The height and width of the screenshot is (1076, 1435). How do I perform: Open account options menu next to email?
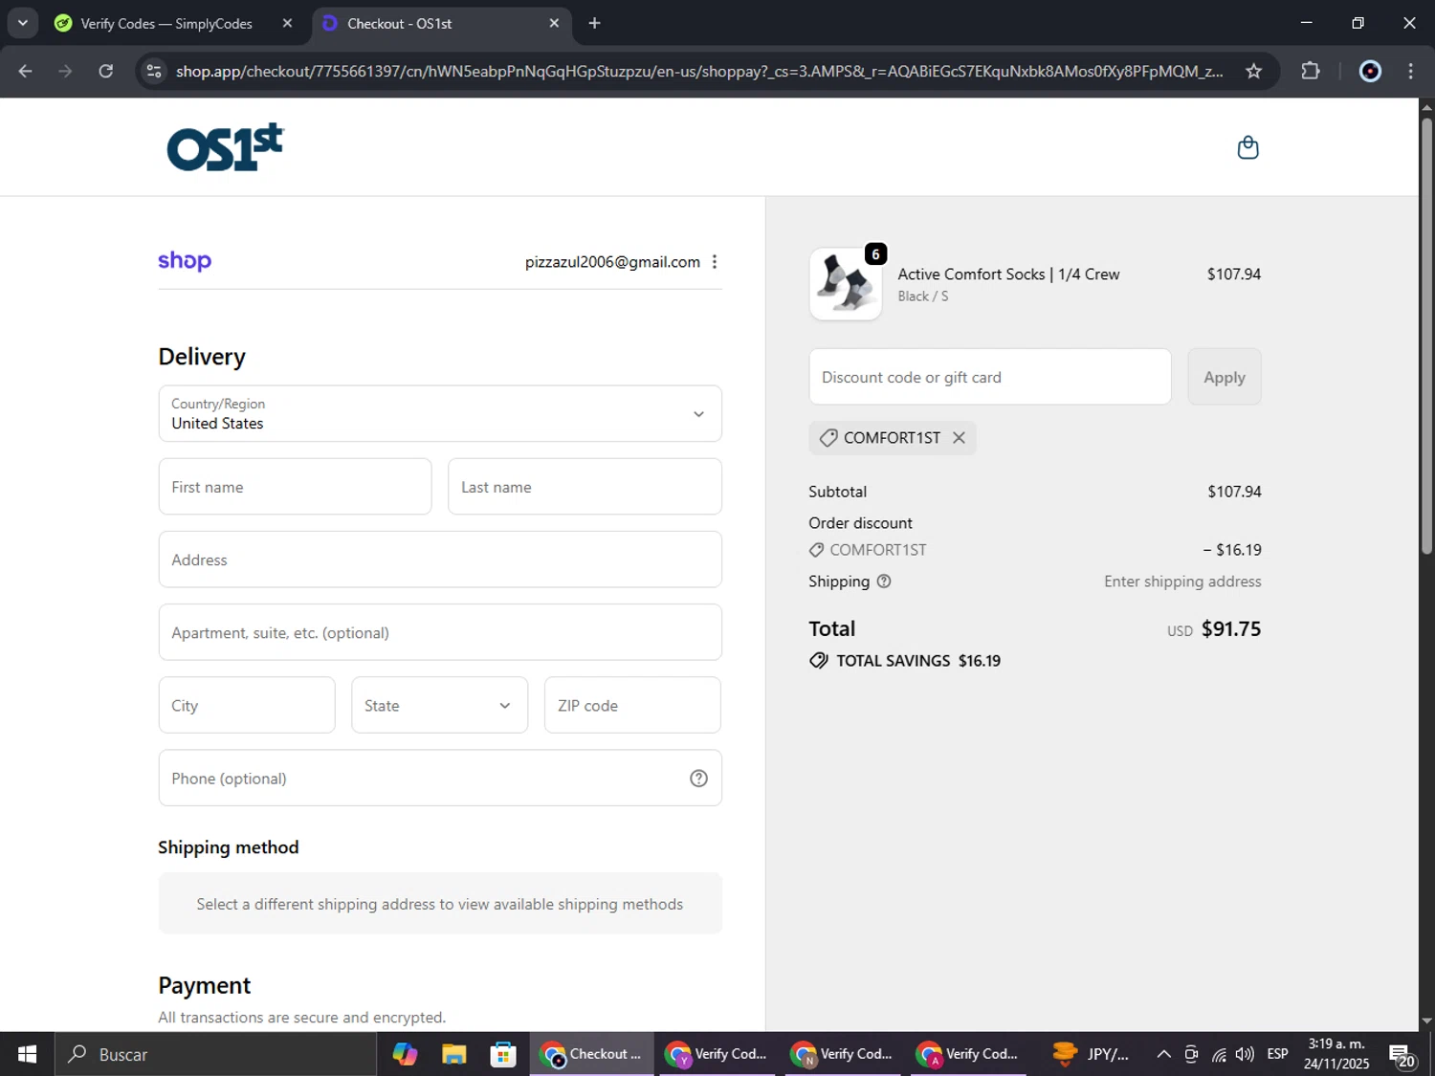[x=715, y=262]
